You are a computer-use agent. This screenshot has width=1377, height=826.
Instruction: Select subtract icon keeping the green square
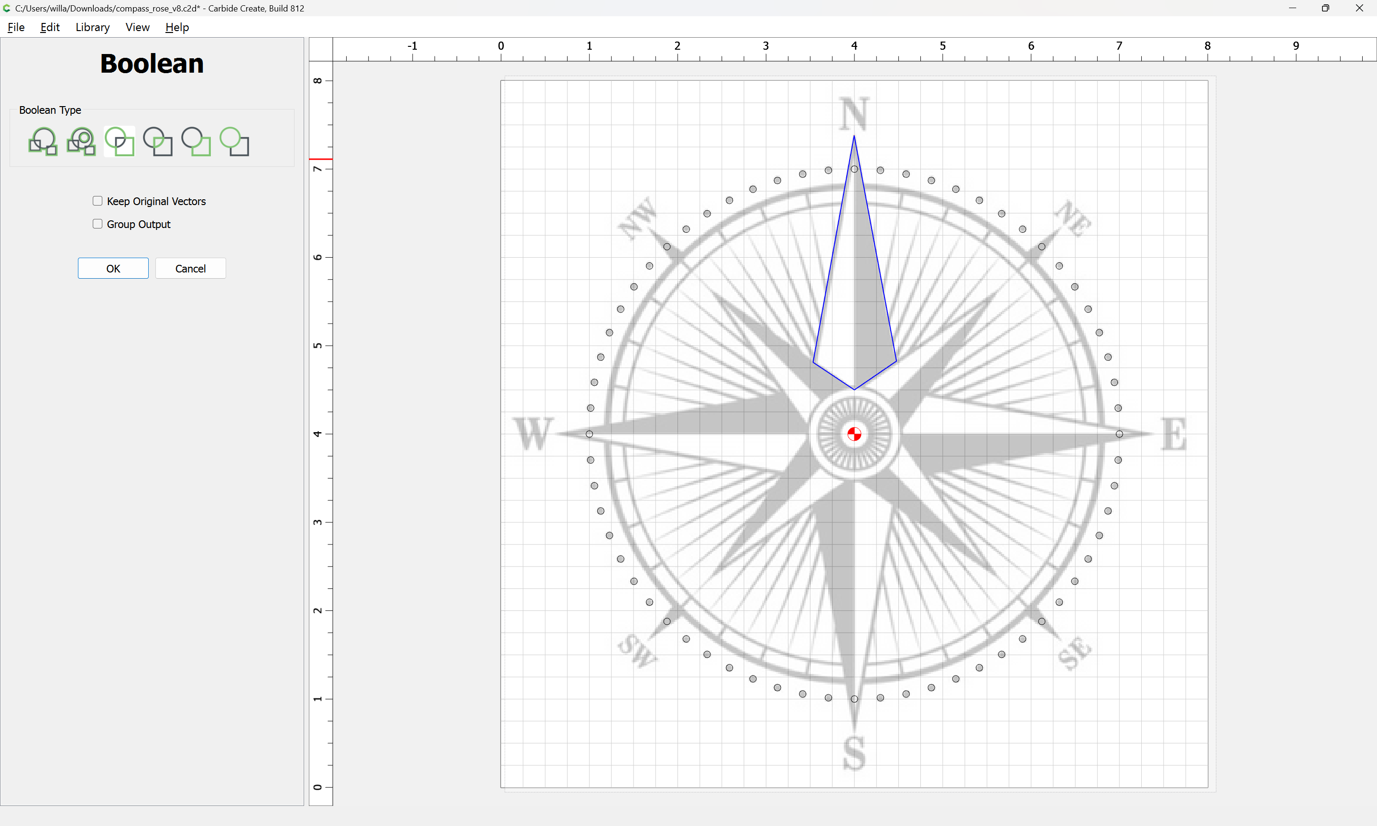196,141
